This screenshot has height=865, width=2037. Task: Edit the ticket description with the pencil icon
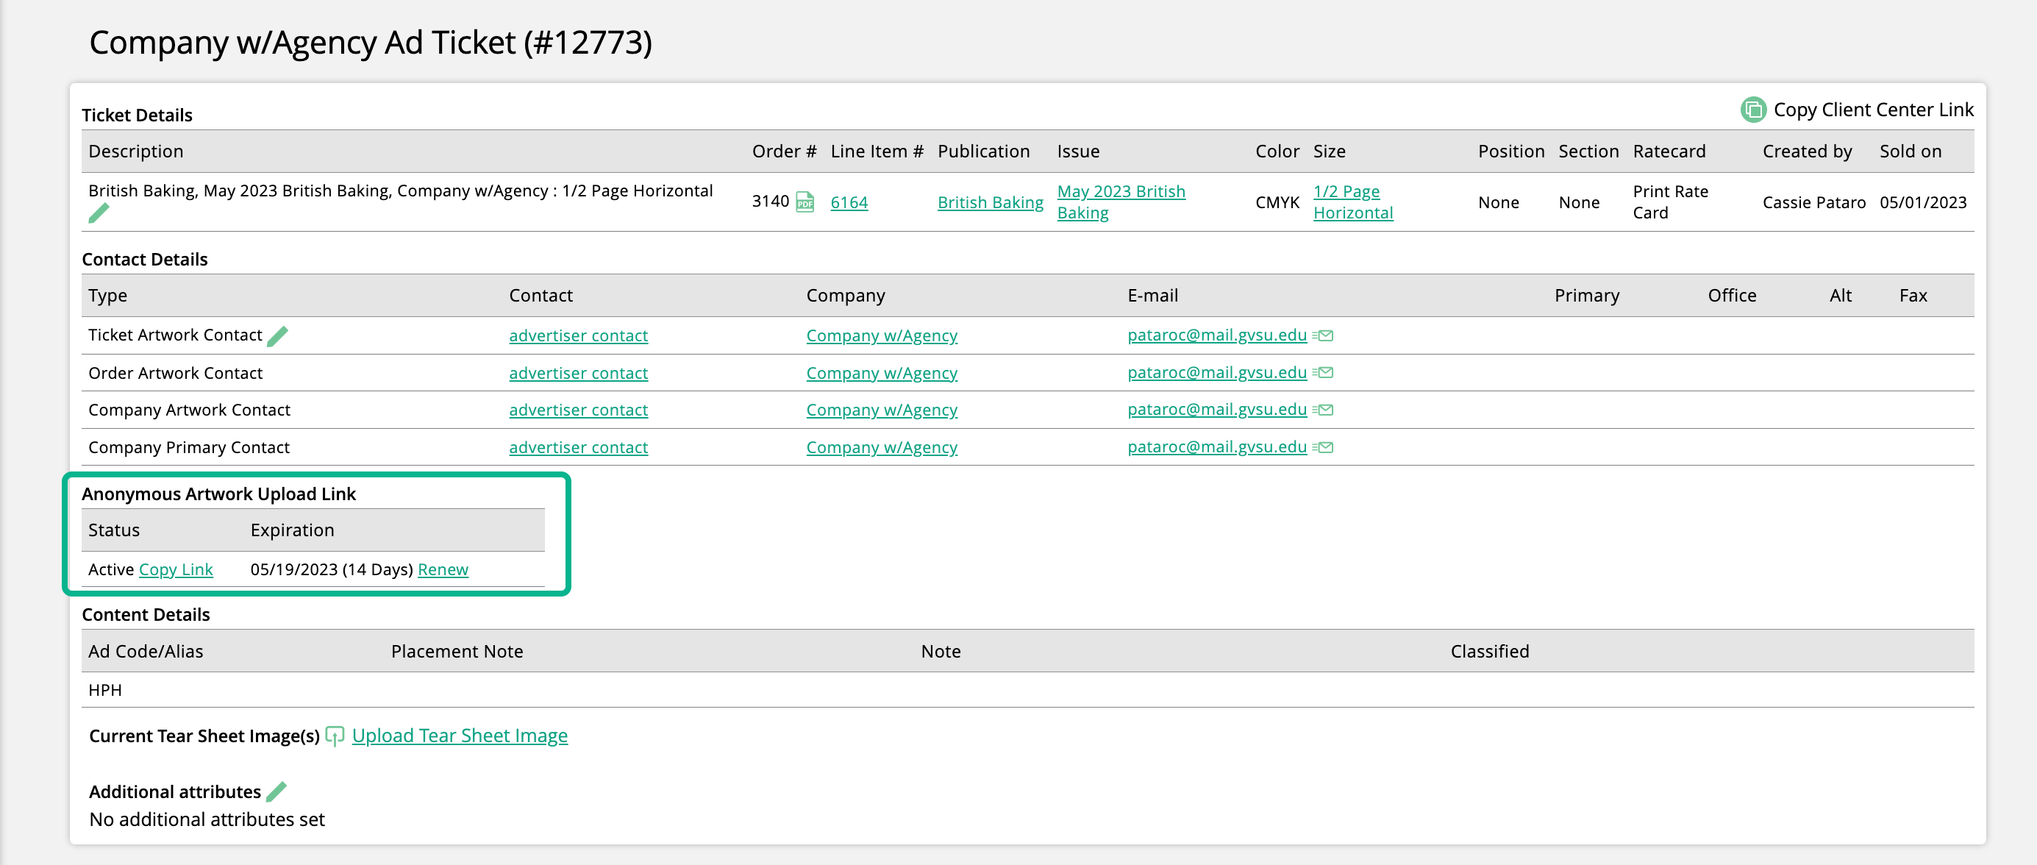point(99,212)
